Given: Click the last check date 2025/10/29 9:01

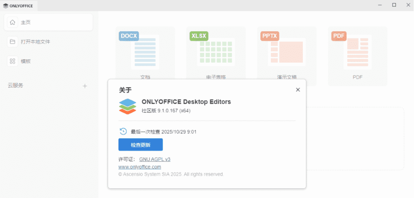Looking at the screenshot, I should pyautogui.click(x=179, y=132).
